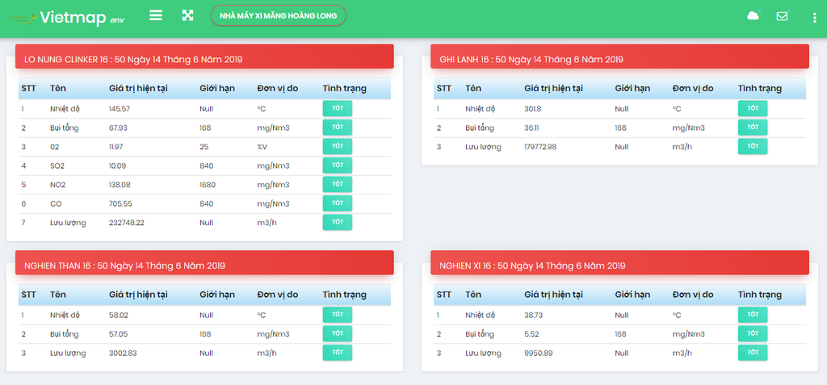Click Đơn vị đo header in NGHIEN XI table
The height and width of the screenshot is (385, 827).
coord(692,295)
